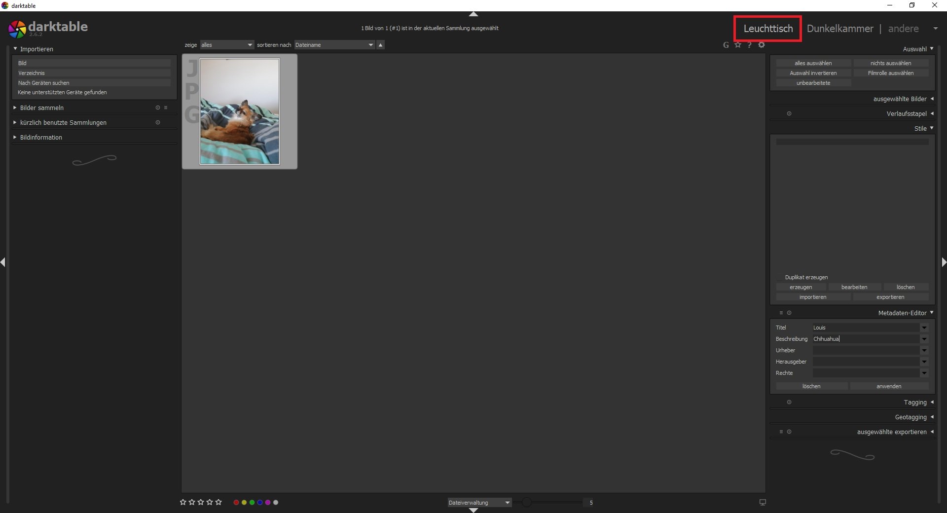This screenshot has height=513, width=947.
Task: Collapse the left side panel arrow
Action: [3, 262]
